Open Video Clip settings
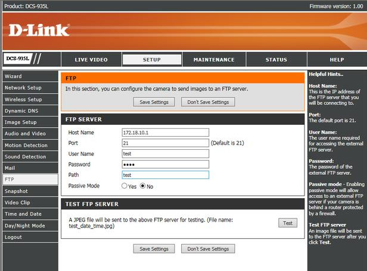 click(30, 202)
